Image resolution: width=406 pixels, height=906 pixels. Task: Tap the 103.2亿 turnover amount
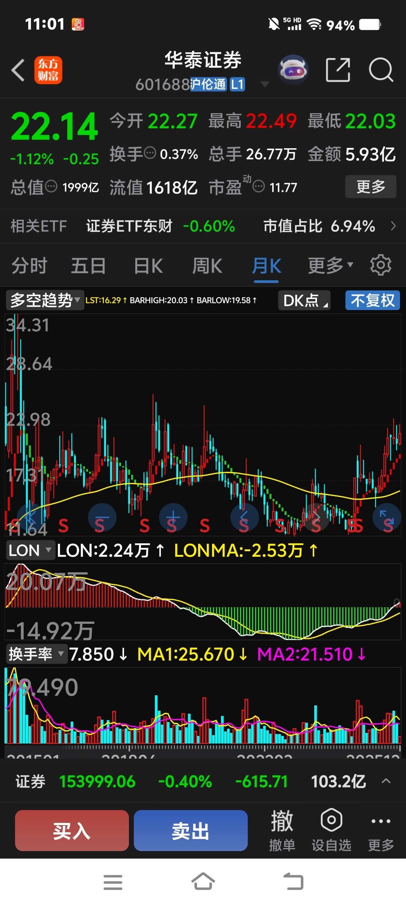point(338,781)
